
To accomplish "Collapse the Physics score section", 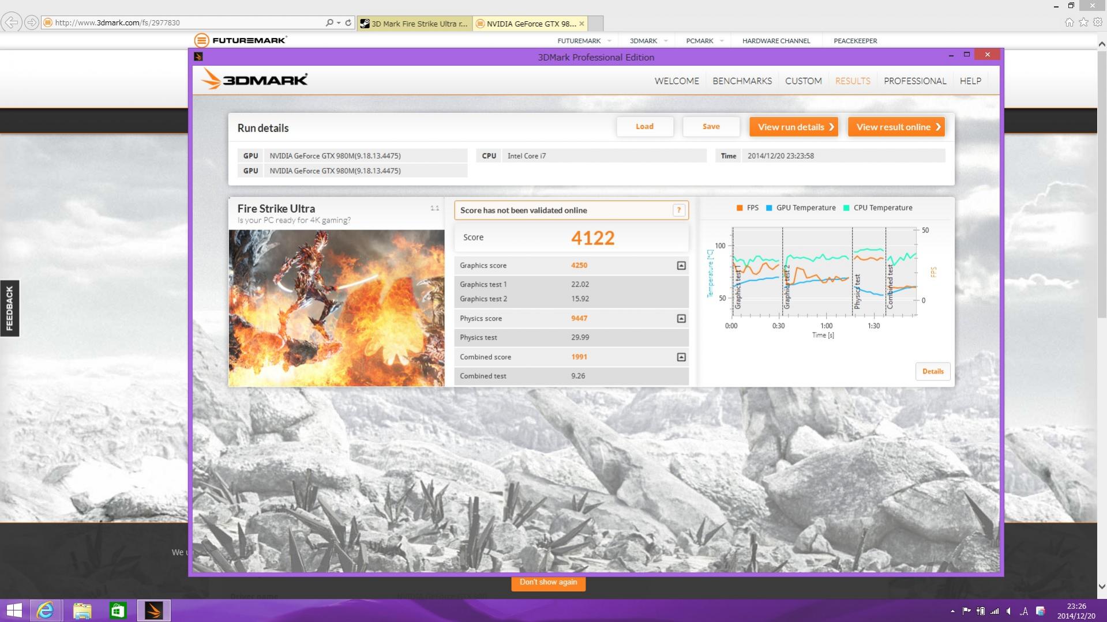I will point(681,318).
